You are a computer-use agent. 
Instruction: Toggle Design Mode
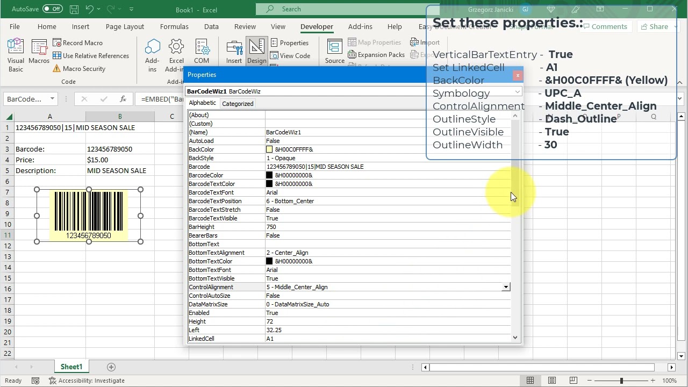(x=256, y=52)
